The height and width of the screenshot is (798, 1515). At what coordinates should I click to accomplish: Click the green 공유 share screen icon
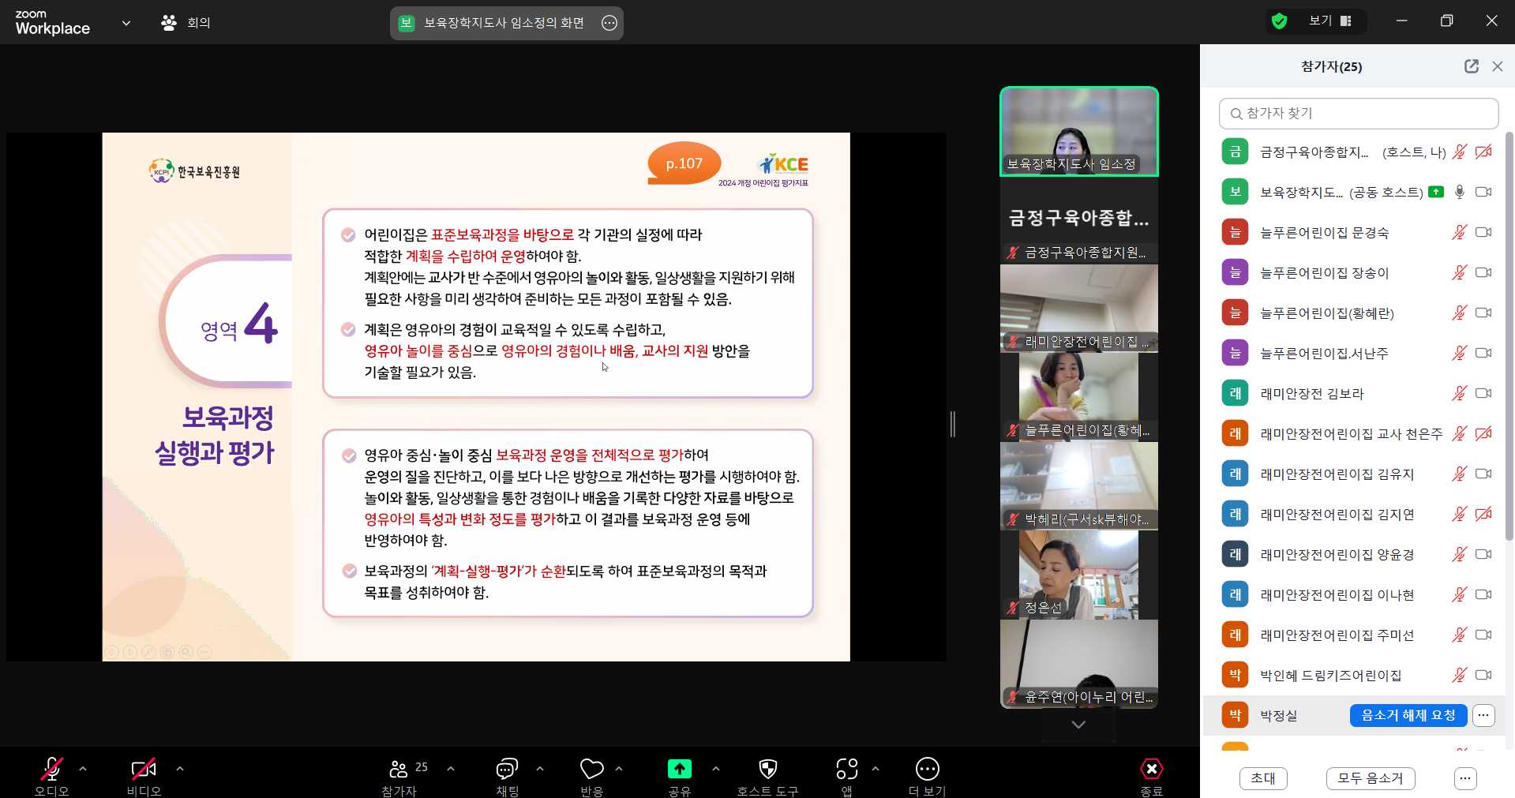(x=679, y=769)
